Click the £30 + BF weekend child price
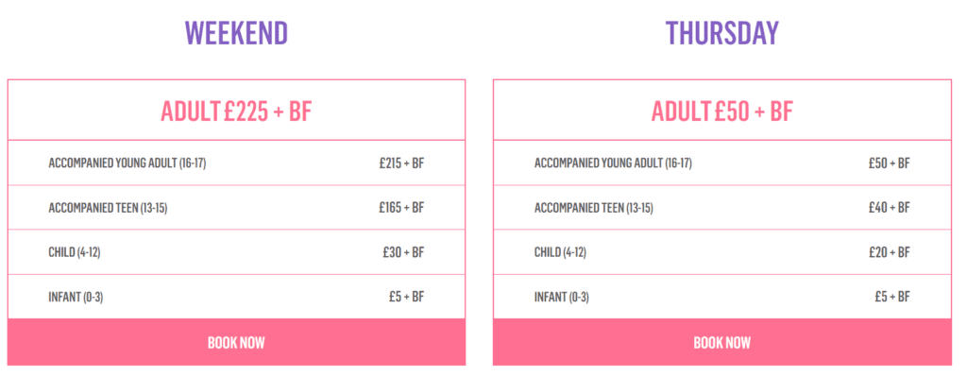The image size is (967, 377). [x=403, y=252]
